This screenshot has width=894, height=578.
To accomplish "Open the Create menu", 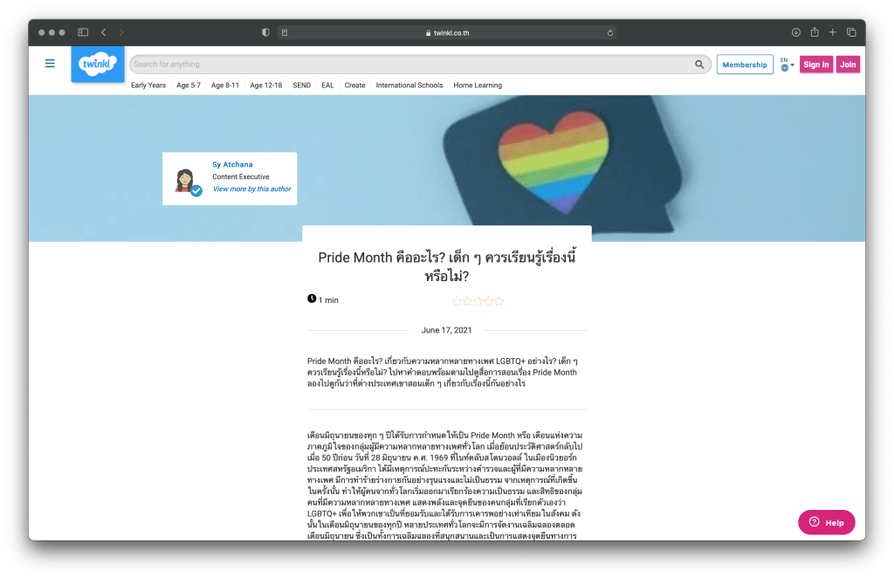I will click(354, 86).
